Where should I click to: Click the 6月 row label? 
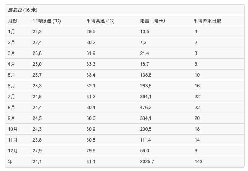coord(12,85)
